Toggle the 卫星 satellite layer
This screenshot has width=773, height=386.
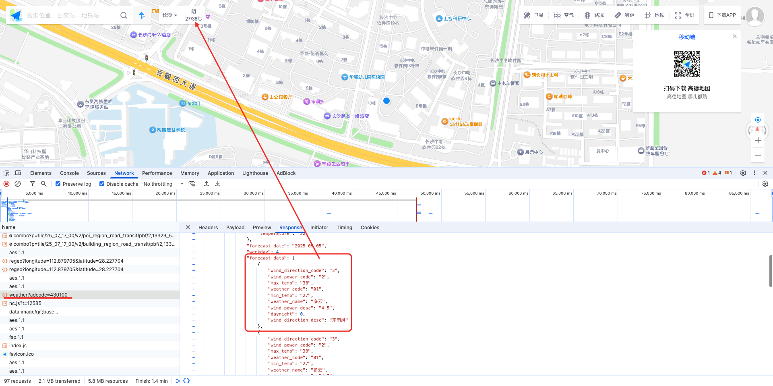click(533, 15)
